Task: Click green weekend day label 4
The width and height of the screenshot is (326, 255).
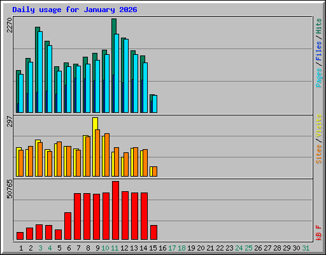Action: [x=50, y=248]
